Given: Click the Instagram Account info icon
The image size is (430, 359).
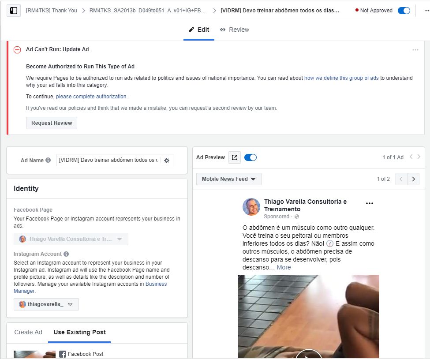Looking at the screenshot, I should tap(66, 254).
